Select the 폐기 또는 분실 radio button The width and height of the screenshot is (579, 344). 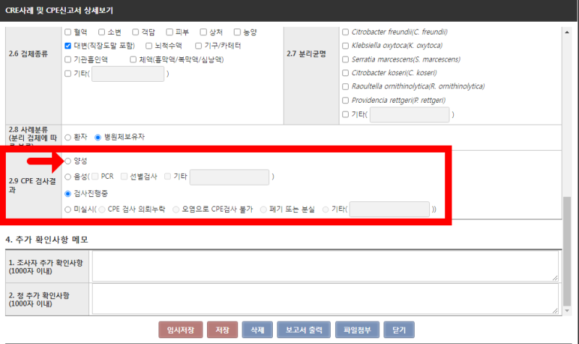pos(263,209)
